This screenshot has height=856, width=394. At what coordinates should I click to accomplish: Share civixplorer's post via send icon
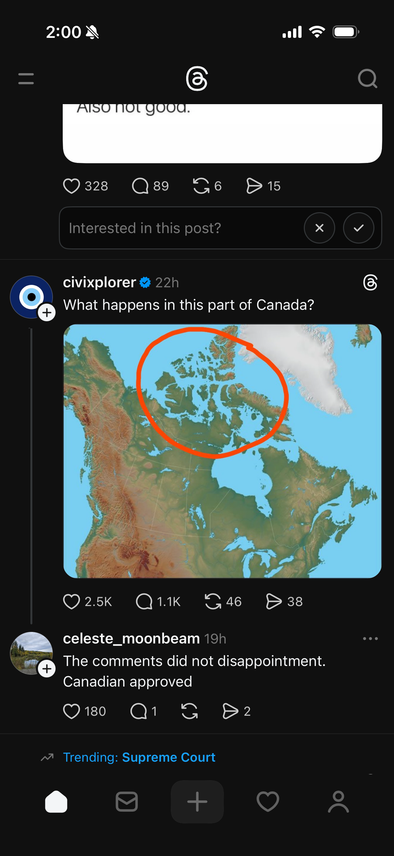pos(274,601)
